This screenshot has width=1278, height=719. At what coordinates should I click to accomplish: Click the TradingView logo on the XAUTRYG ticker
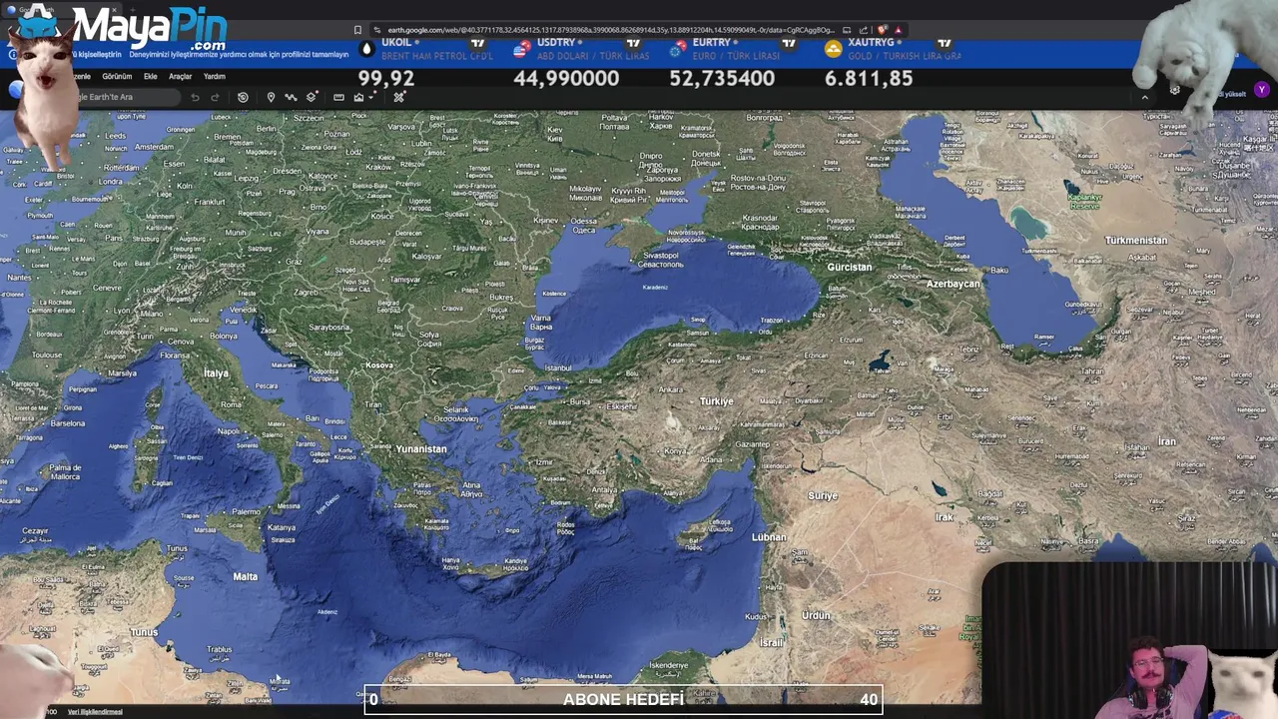944,43
